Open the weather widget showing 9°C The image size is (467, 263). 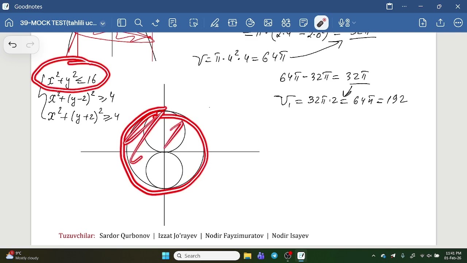pos(22,256)
